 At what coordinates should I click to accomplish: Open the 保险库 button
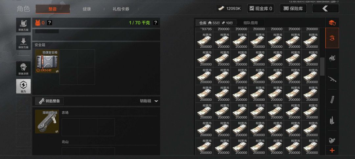point(293,9)
